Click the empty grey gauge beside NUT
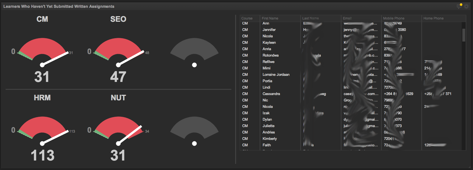 coord(194,131)
